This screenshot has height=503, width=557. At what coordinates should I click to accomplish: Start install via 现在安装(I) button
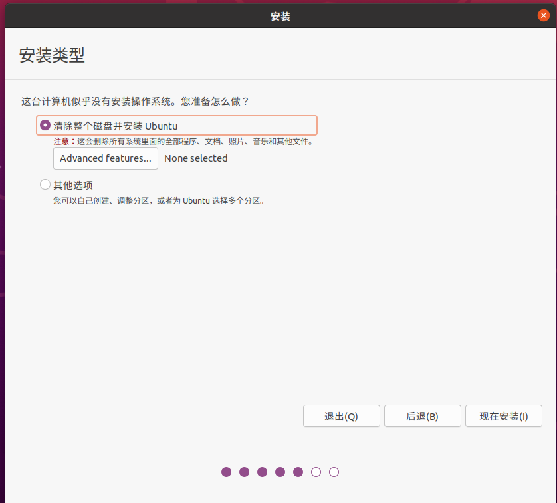tap(504, 416)
